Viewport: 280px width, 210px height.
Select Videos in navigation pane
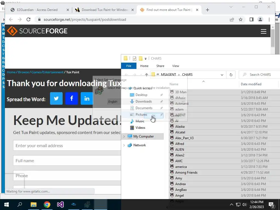click(x=140, y=128)
